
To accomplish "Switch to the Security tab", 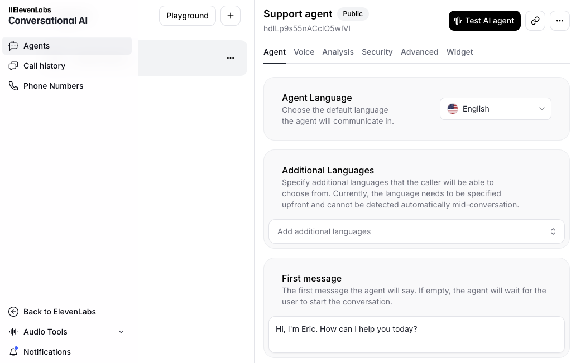I will 377,52.
